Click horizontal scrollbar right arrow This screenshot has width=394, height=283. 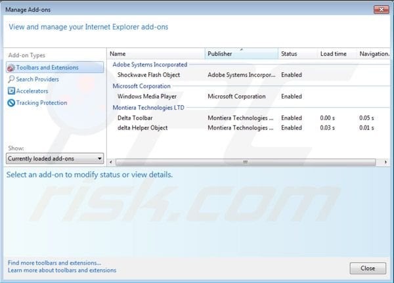[x=385, y=162]
